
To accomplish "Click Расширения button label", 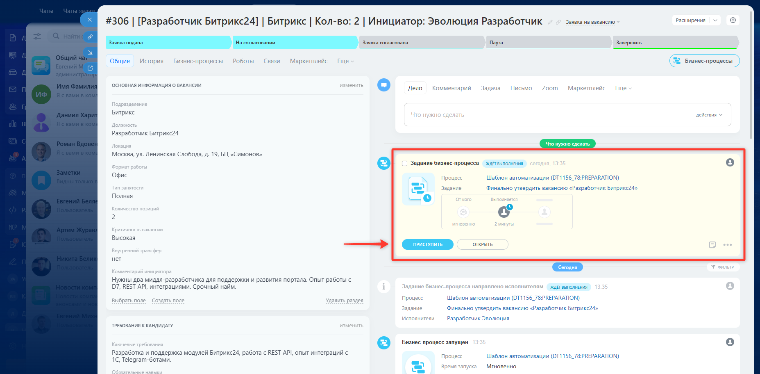I will coord(691,20).
